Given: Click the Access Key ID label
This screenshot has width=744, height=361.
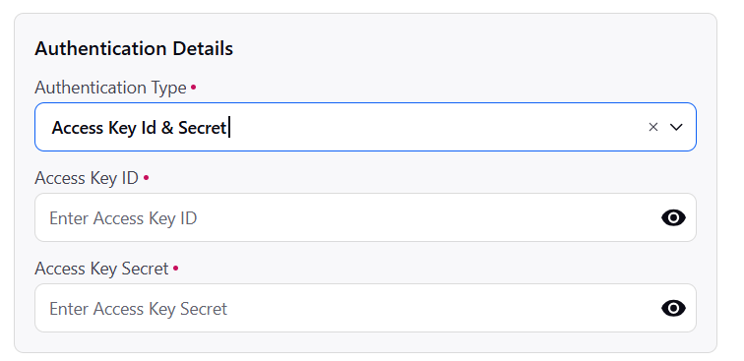Looking at the screenshot, I should [x=87, y=178].
